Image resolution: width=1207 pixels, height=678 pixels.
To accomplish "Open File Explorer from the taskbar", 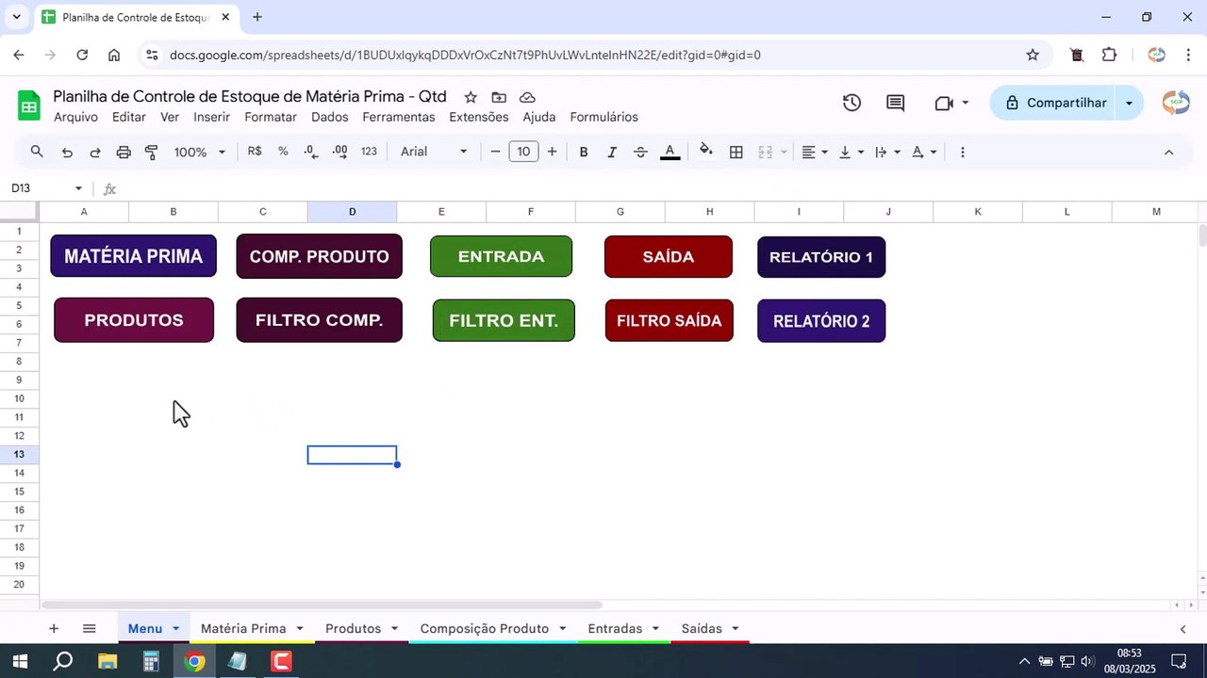I will point(107,662).
